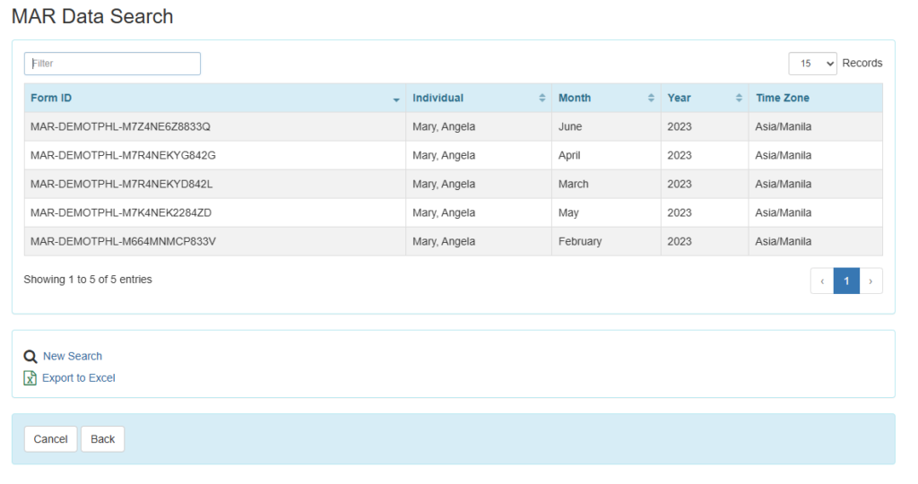The image size is (918, 484).
Task: Open record MAR-DEMOTPHL-M7K4NEK2284ZD
Action: (x=121, y=212)
